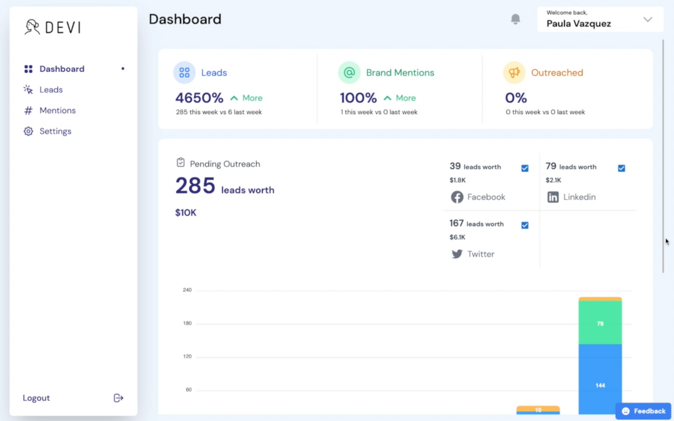The height and width of the screenshot is (421, 674).
Task: Click '285 this week vs 6 last week'
Action: 219,112
